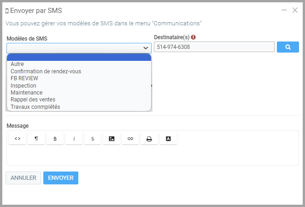This screenshot has height=207, width=305.
Task: Apply bold formatting to message
Action: pos(55,138)
